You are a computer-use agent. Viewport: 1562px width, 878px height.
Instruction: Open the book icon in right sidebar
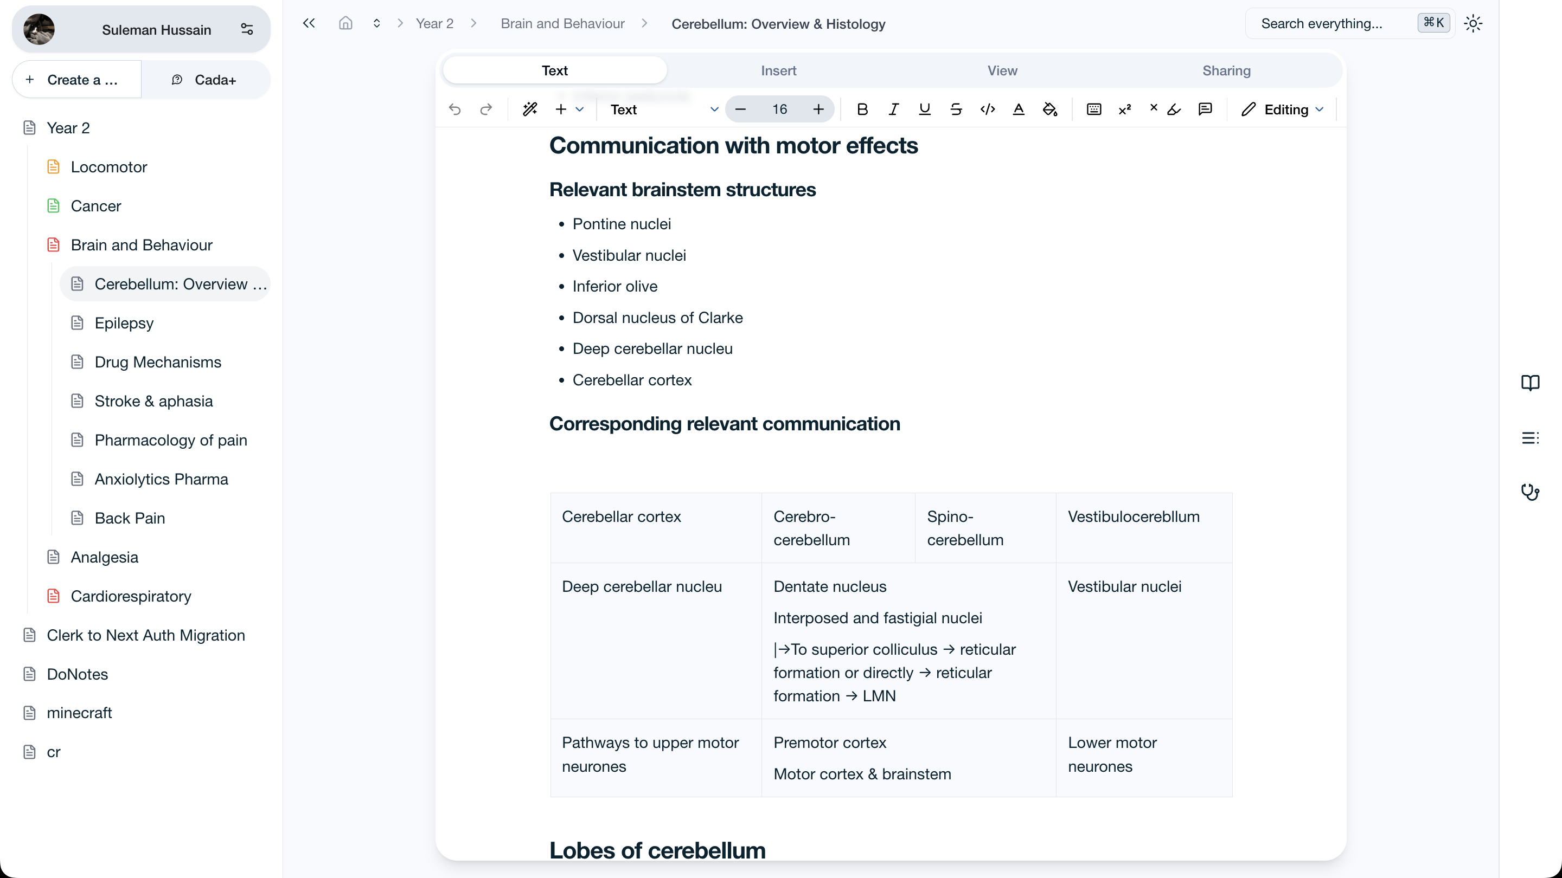coord(1530,383)
